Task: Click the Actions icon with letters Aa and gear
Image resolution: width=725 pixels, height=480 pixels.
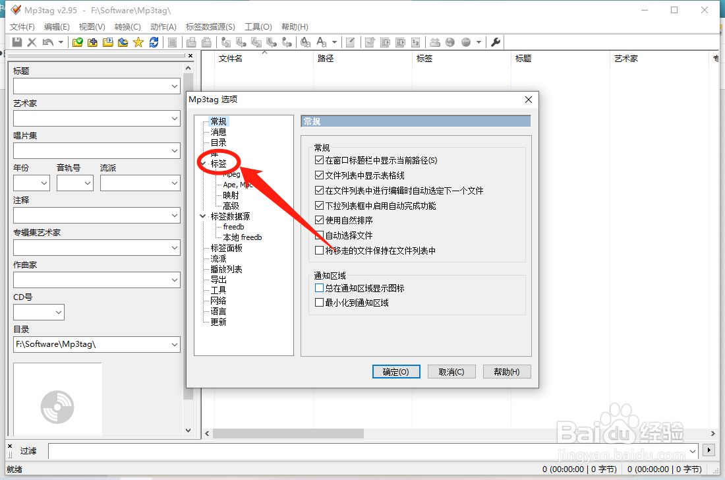Action: 306,42
